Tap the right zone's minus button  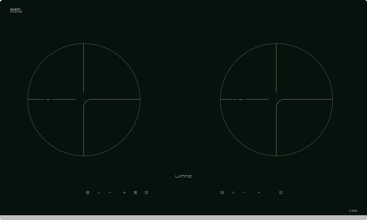pos(244,193)
